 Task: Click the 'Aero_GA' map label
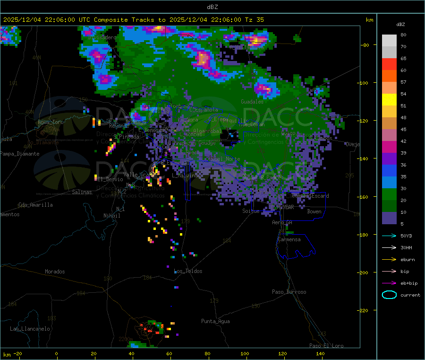click(x=282, y=222)
